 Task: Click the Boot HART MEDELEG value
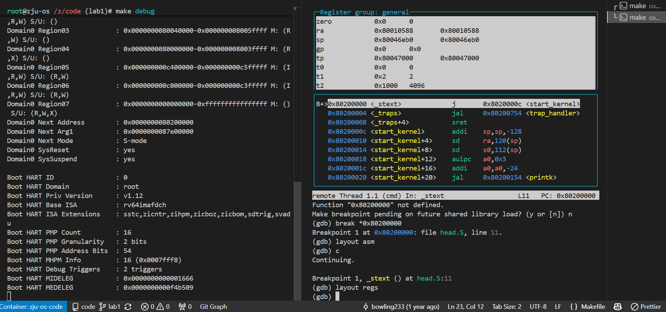(158, 288)
